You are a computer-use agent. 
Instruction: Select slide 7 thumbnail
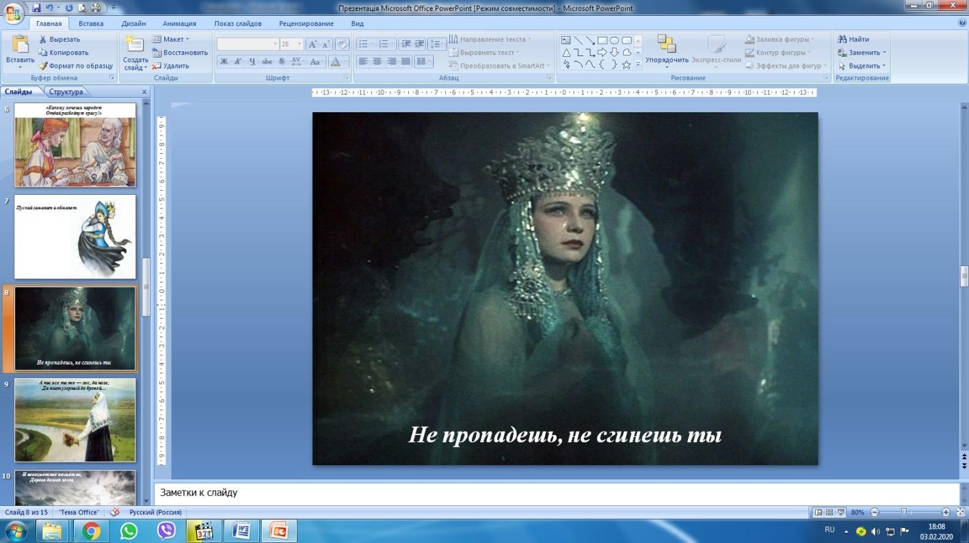(75, 236)
